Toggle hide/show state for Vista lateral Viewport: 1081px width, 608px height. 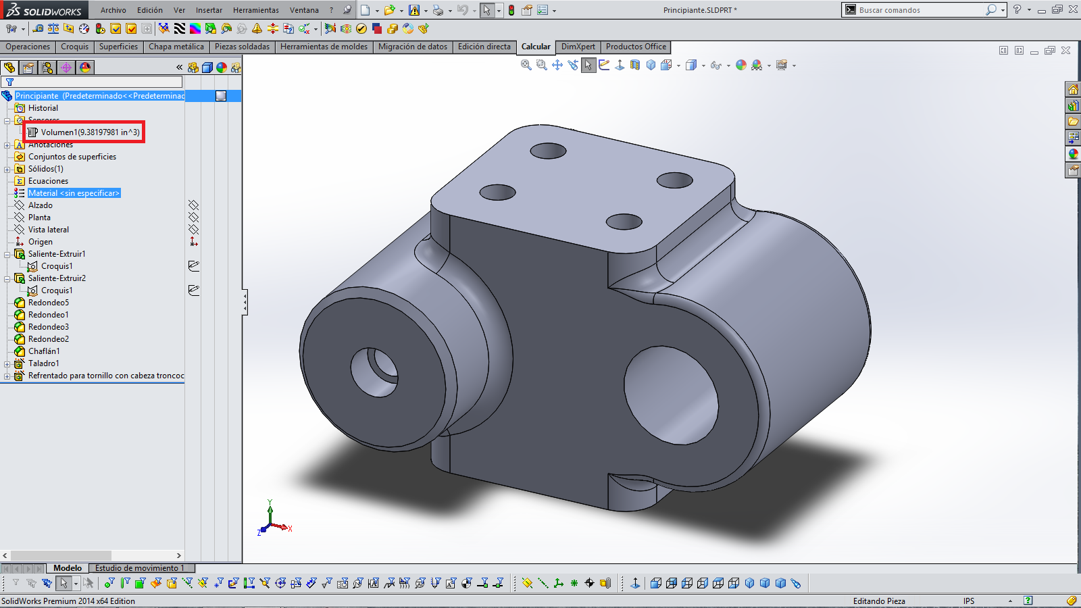coord(194,230)
